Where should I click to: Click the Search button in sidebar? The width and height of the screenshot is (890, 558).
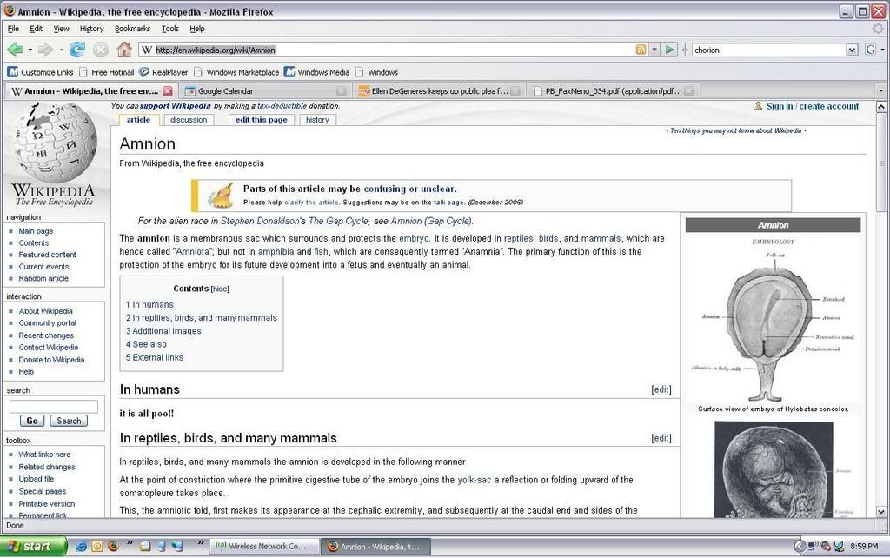click(69, 421)
